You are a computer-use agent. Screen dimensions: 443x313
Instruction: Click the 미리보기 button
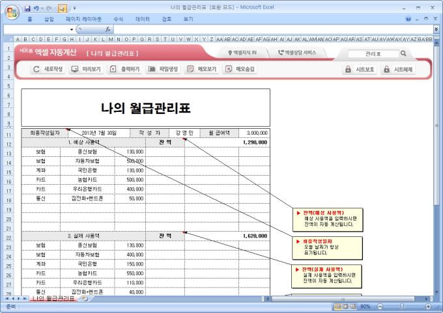tap(87, 69)
